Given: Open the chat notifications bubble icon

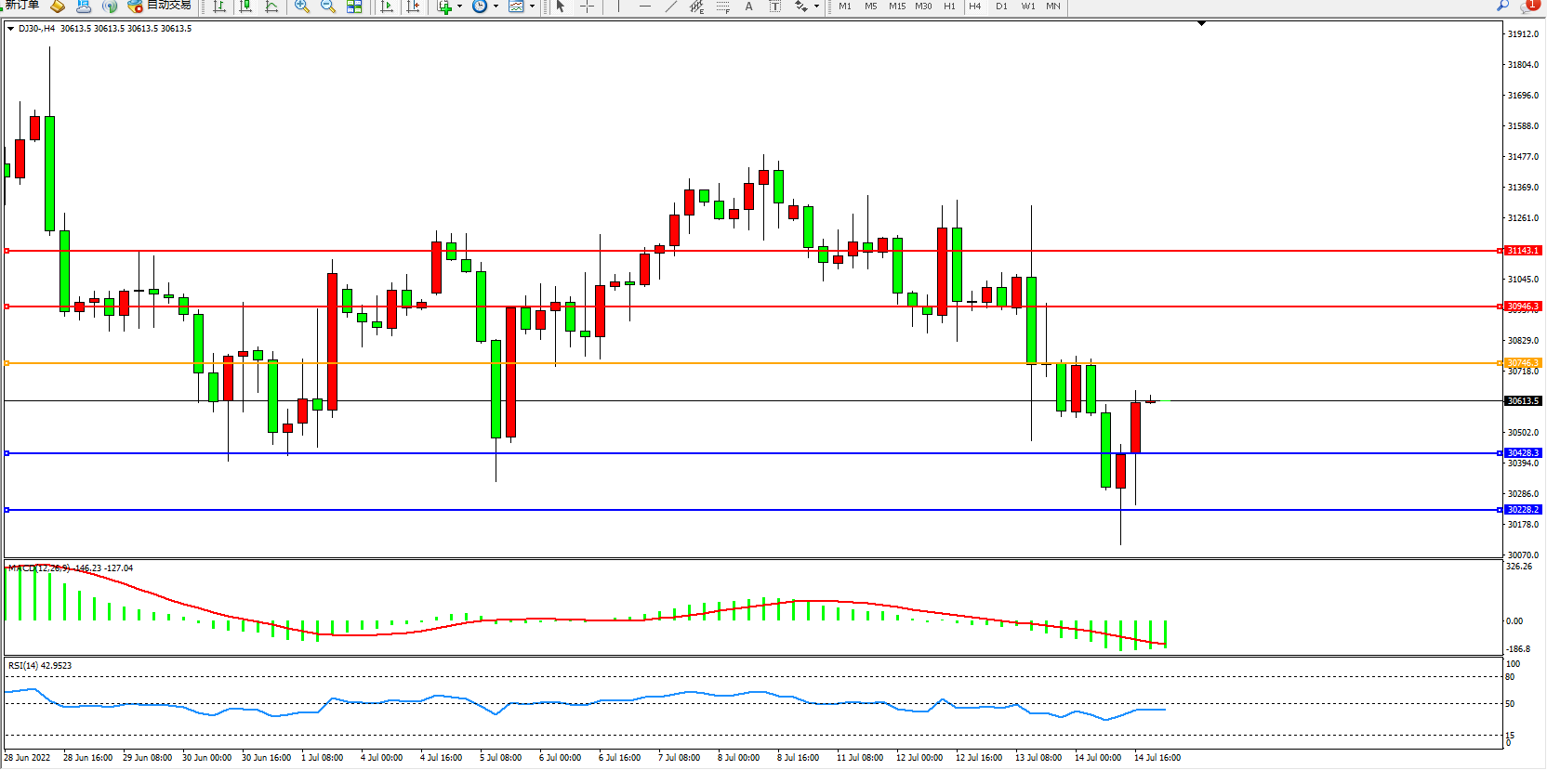Looking at the screenshot, I should 1528,6.
